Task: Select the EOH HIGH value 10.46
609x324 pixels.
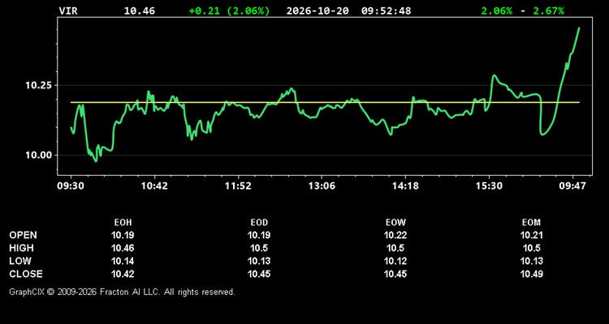Action: (x=123, y=248)
